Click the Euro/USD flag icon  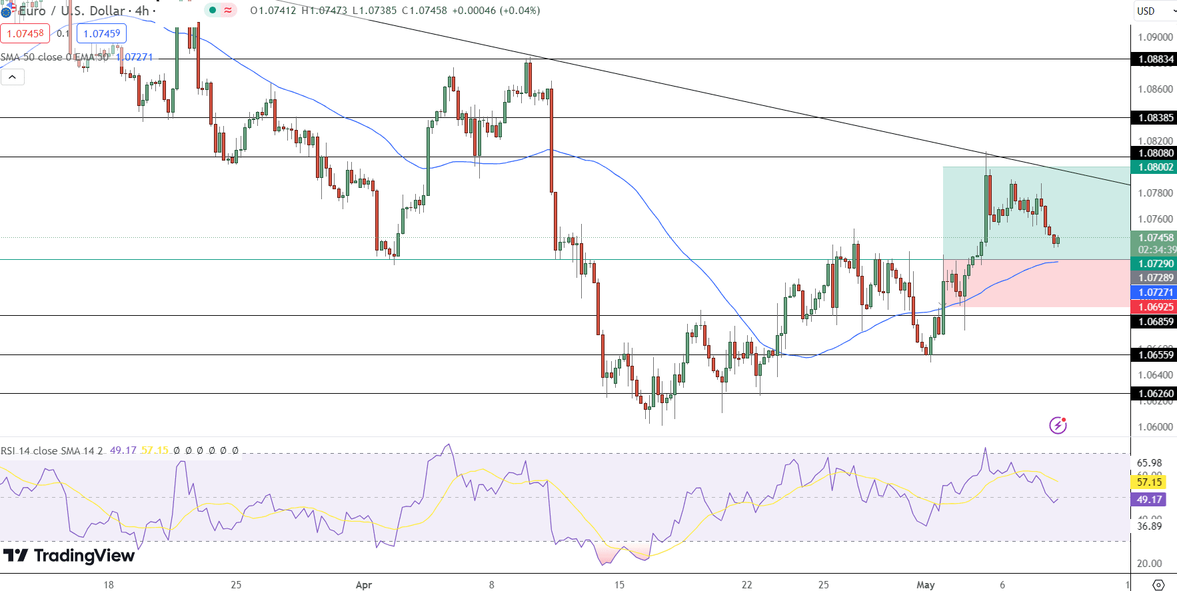point(7,10)
